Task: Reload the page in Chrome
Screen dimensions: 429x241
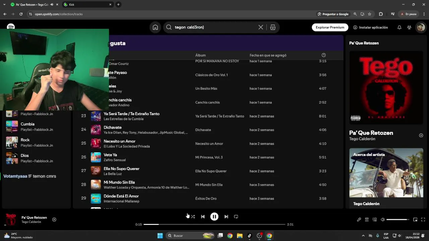Action: (21, 14)
